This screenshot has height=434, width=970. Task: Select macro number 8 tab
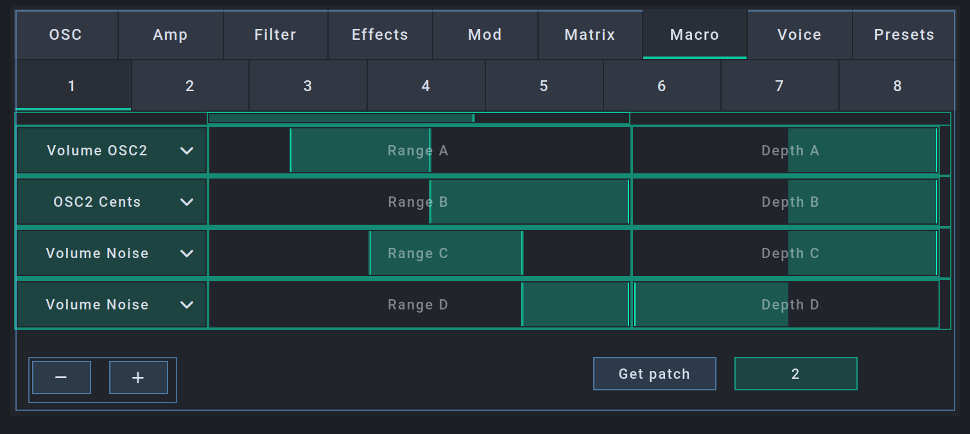click(897, 86)
